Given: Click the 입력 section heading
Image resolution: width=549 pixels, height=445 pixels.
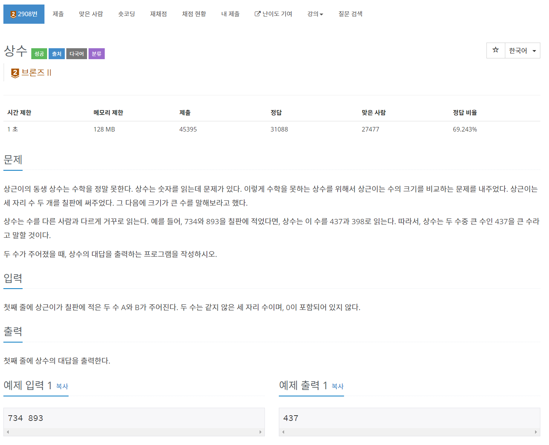Looking at the screenshot, I should [13, 278].
